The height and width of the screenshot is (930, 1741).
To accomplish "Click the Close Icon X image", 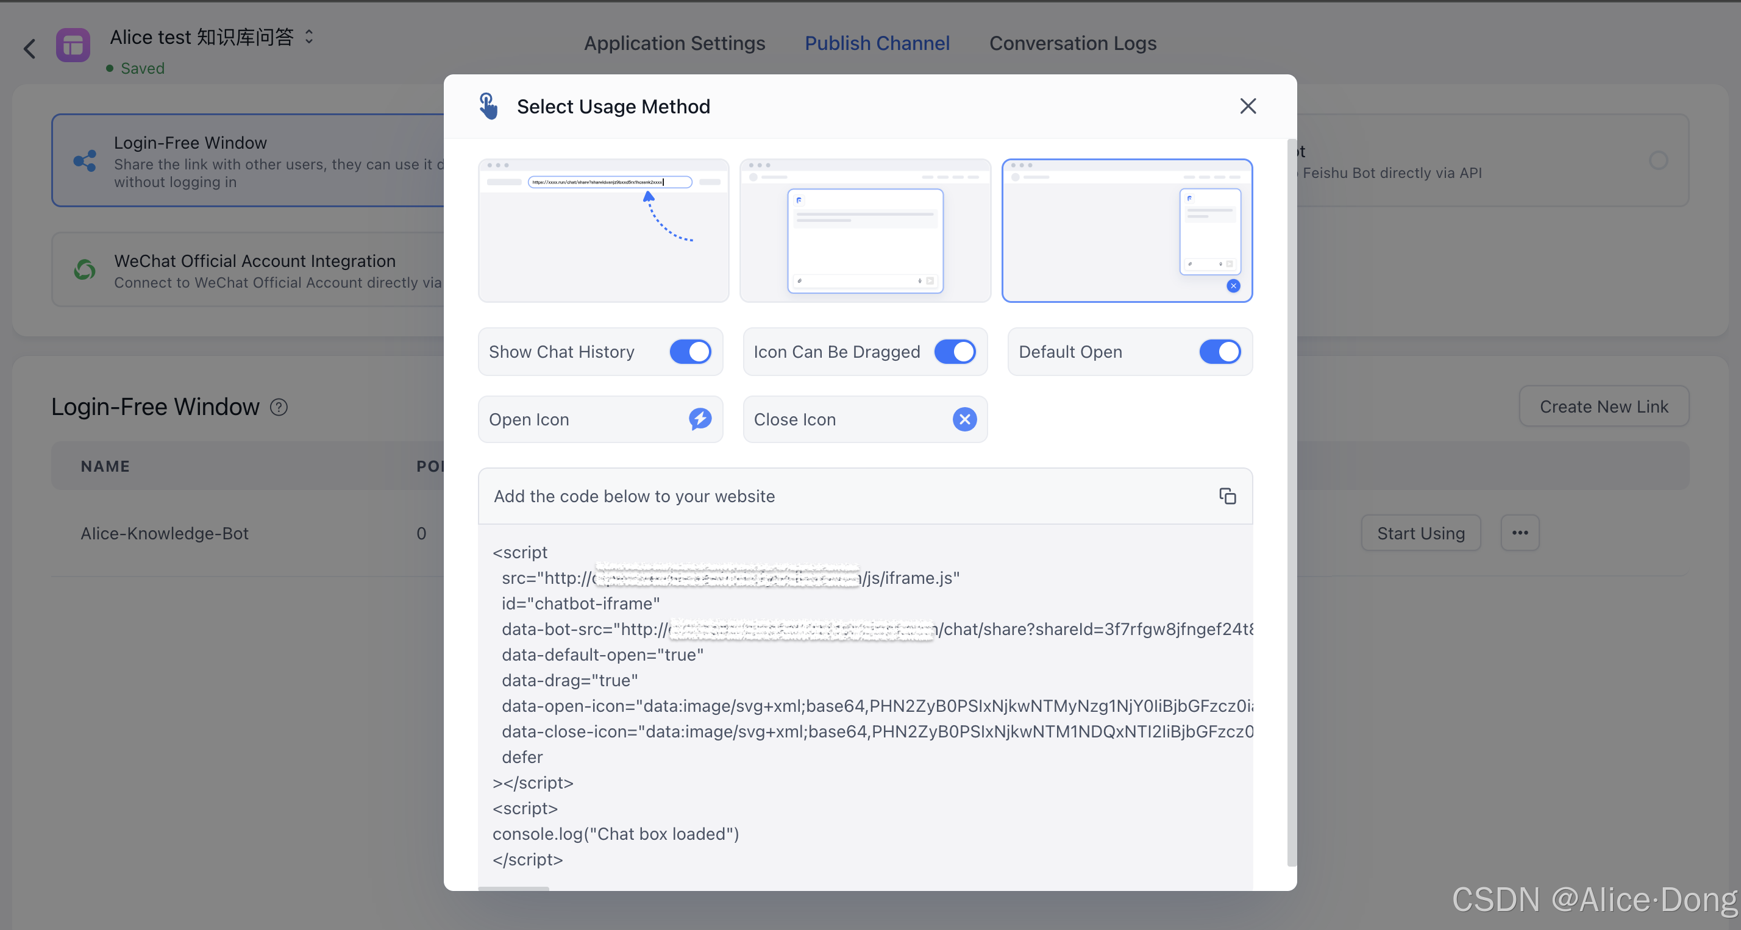I will [964, 419].
